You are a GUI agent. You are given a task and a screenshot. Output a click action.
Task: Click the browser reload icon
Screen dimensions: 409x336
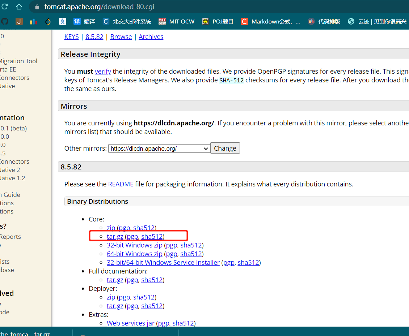tap(4, 7)
